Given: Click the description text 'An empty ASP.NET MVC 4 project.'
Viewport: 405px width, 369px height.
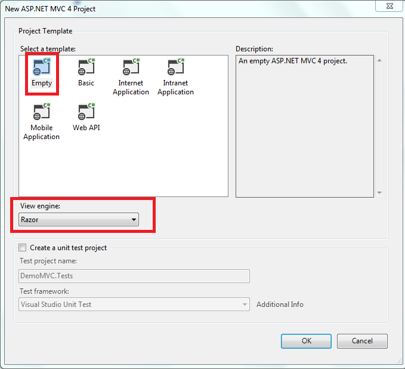Looking at the screenshot, I should [x=293, y=61].
